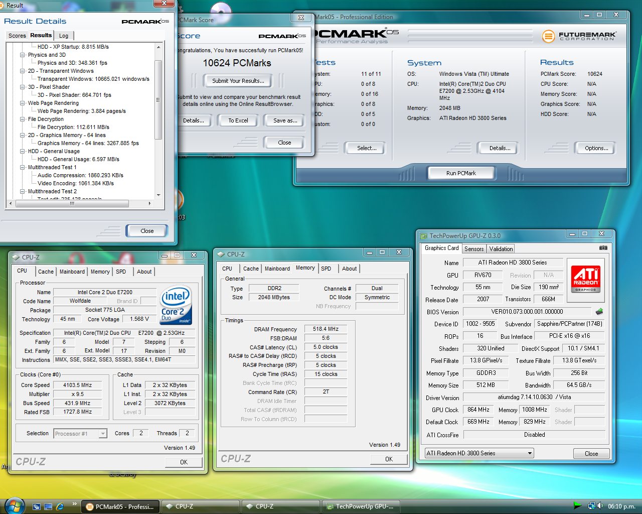
Task: Expand quick launch chevron on taskbar
Action: [x=75, y=504]
